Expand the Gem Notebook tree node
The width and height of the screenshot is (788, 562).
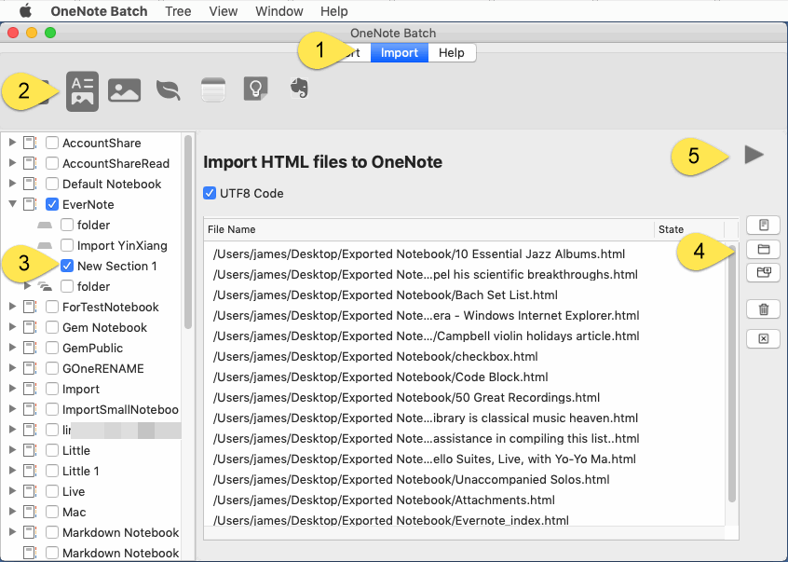12,327
